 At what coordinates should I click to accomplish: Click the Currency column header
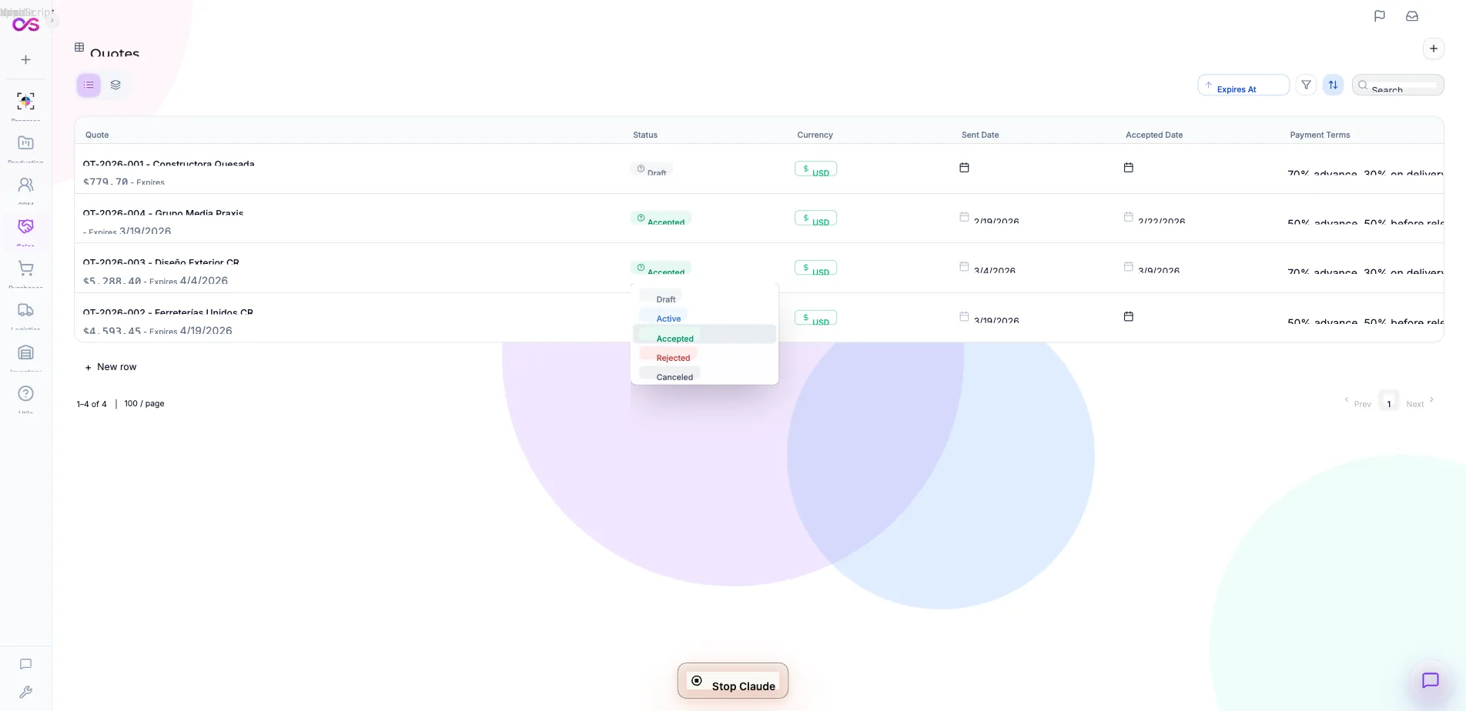[815, 135]
